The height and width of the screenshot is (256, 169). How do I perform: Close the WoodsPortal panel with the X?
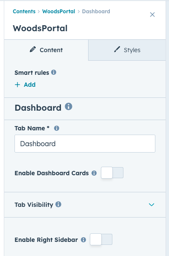point(152,15)
